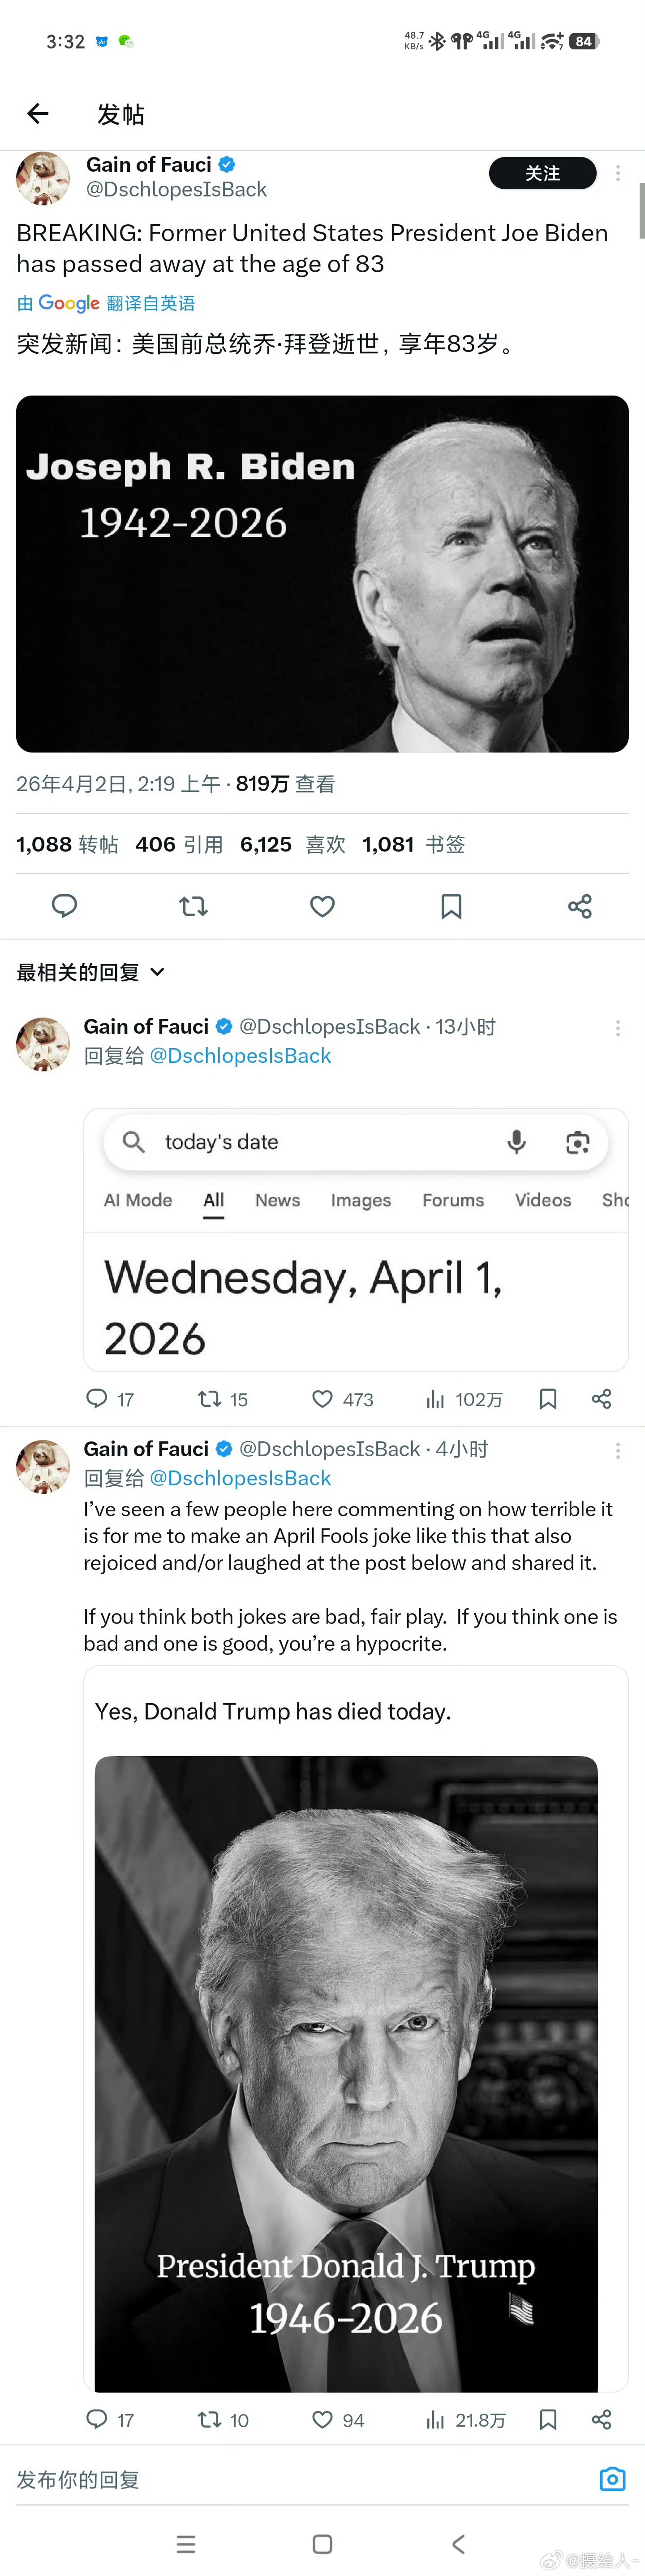This screenshot has height=2576, width=645.
Task: Tap the camera icon in reply bar
Action: pos(612,2479)
